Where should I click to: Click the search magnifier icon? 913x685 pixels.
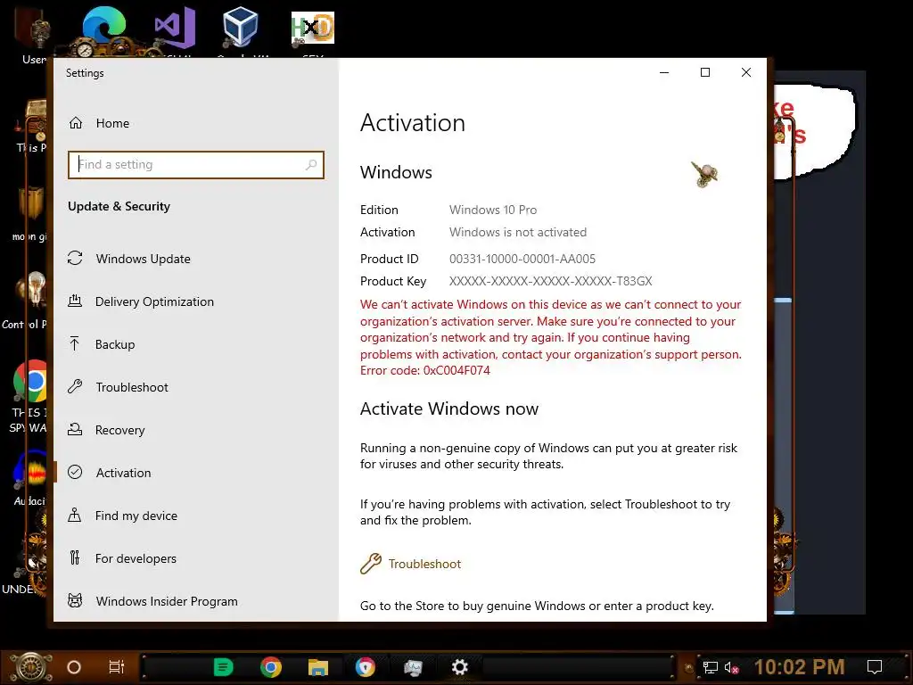coord(311,165)
